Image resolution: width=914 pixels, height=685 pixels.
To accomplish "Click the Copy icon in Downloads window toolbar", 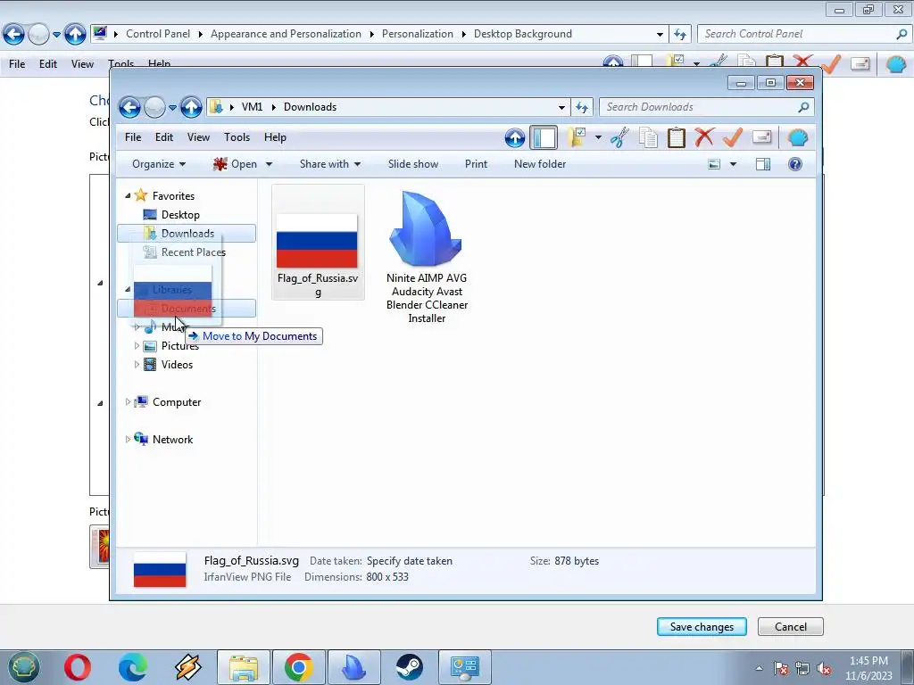I will (648, 138).
